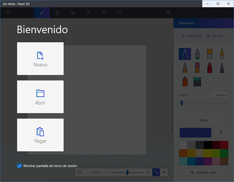The height and width of the screenshot is (182, 234).
Task: Click the vertical canvas scrollbar
Action: [x=172, y=98]
